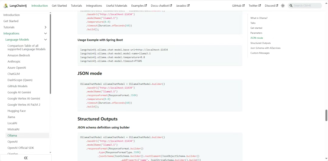Open Introduction tab in navbar
This screenshot has width=328, height=161.
[39, 6]
